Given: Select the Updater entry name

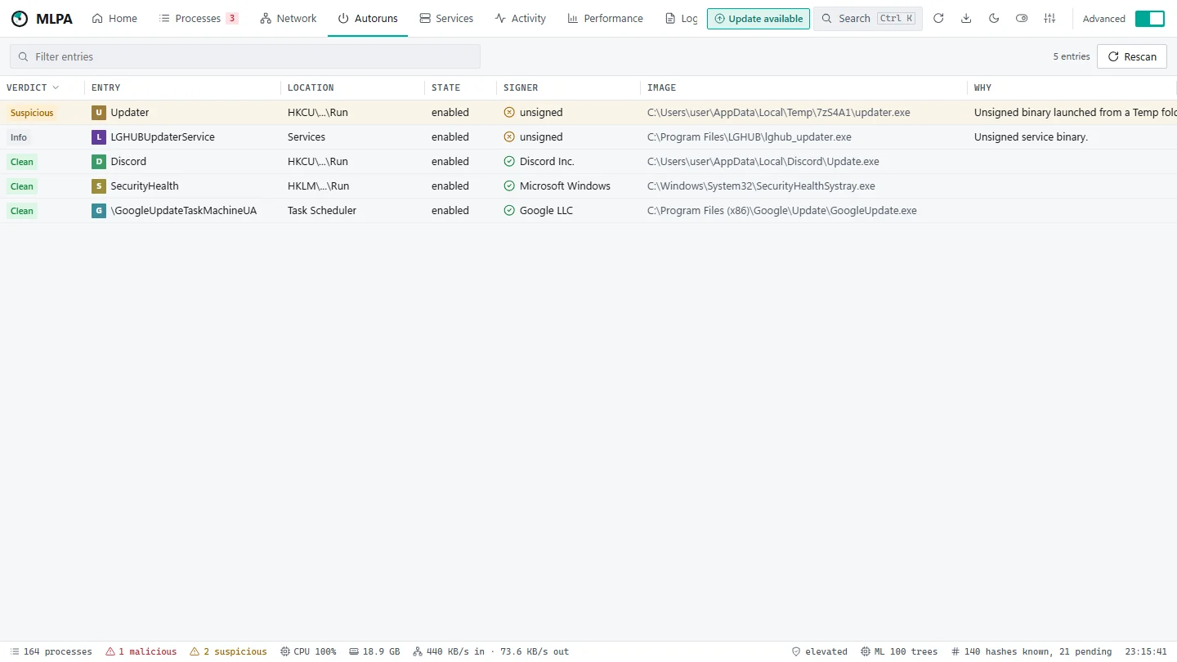Looking at the screenshot, I should coord(130,113).
